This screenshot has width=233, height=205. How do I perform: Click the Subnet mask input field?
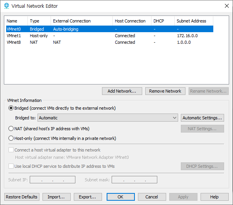point(134,180)
